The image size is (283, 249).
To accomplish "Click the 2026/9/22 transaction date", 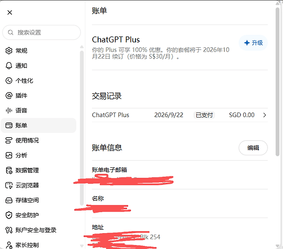I will (168, 115).
